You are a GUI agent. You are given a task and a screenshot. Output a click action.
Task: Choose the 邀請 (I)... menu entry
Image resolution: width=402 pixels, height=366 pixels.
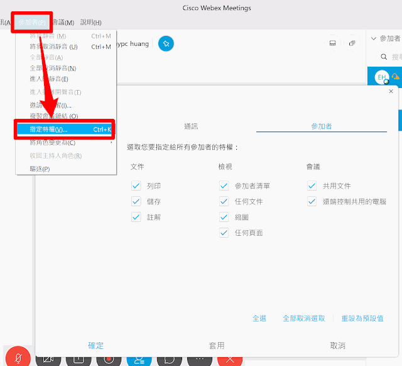point(66,105)
